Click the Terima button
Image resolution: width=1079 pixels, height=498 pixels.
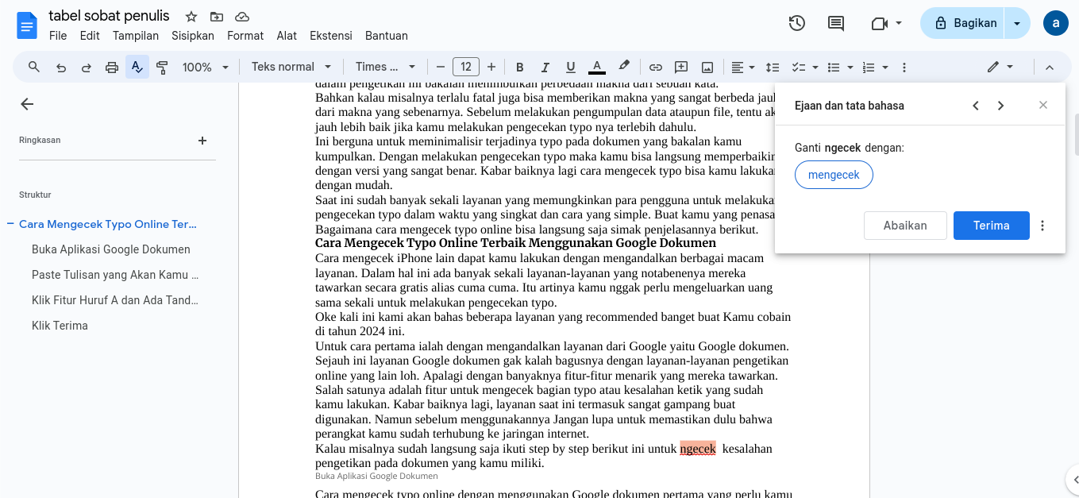pyautogui.click(x=991, y=226)
